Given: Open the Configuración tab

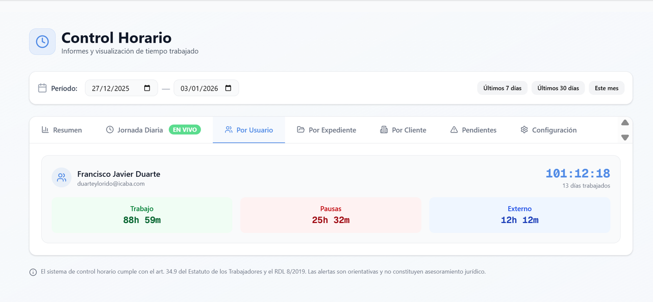Looking at the screenshot, I should [x=548, y=130].
